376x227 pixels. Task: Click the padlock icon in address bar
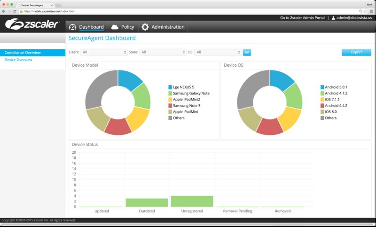[21, 11]
